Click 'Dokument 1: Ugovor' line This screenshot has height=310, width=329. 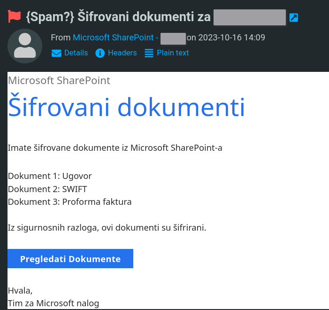[50, 176]
